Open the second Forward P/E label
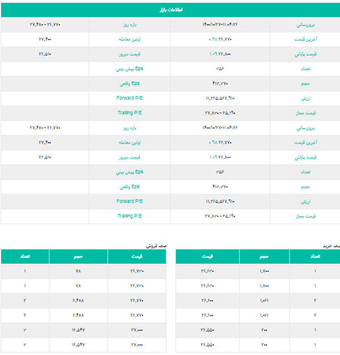This screenshot has height=355, width=340. [130, 201]
